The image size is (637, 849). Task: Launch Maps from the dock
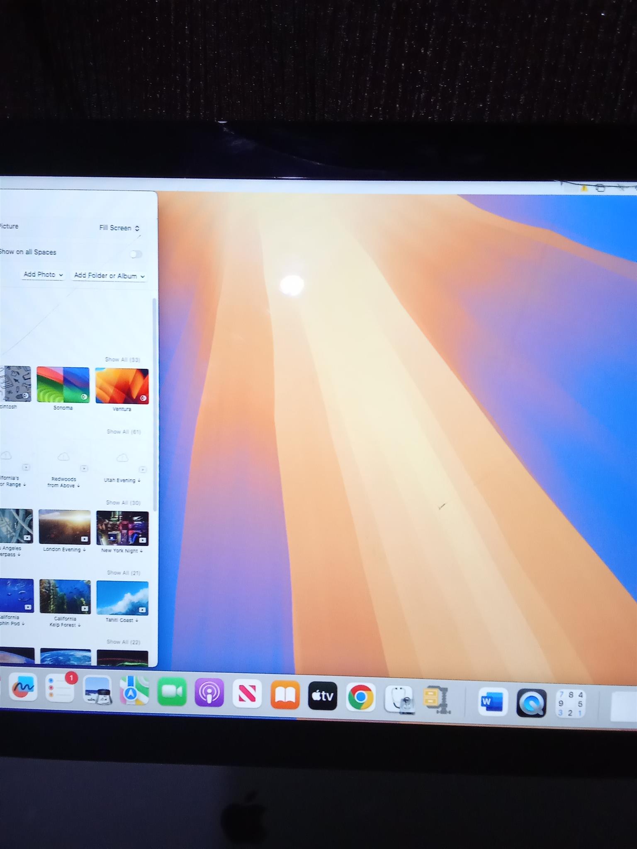134,691
